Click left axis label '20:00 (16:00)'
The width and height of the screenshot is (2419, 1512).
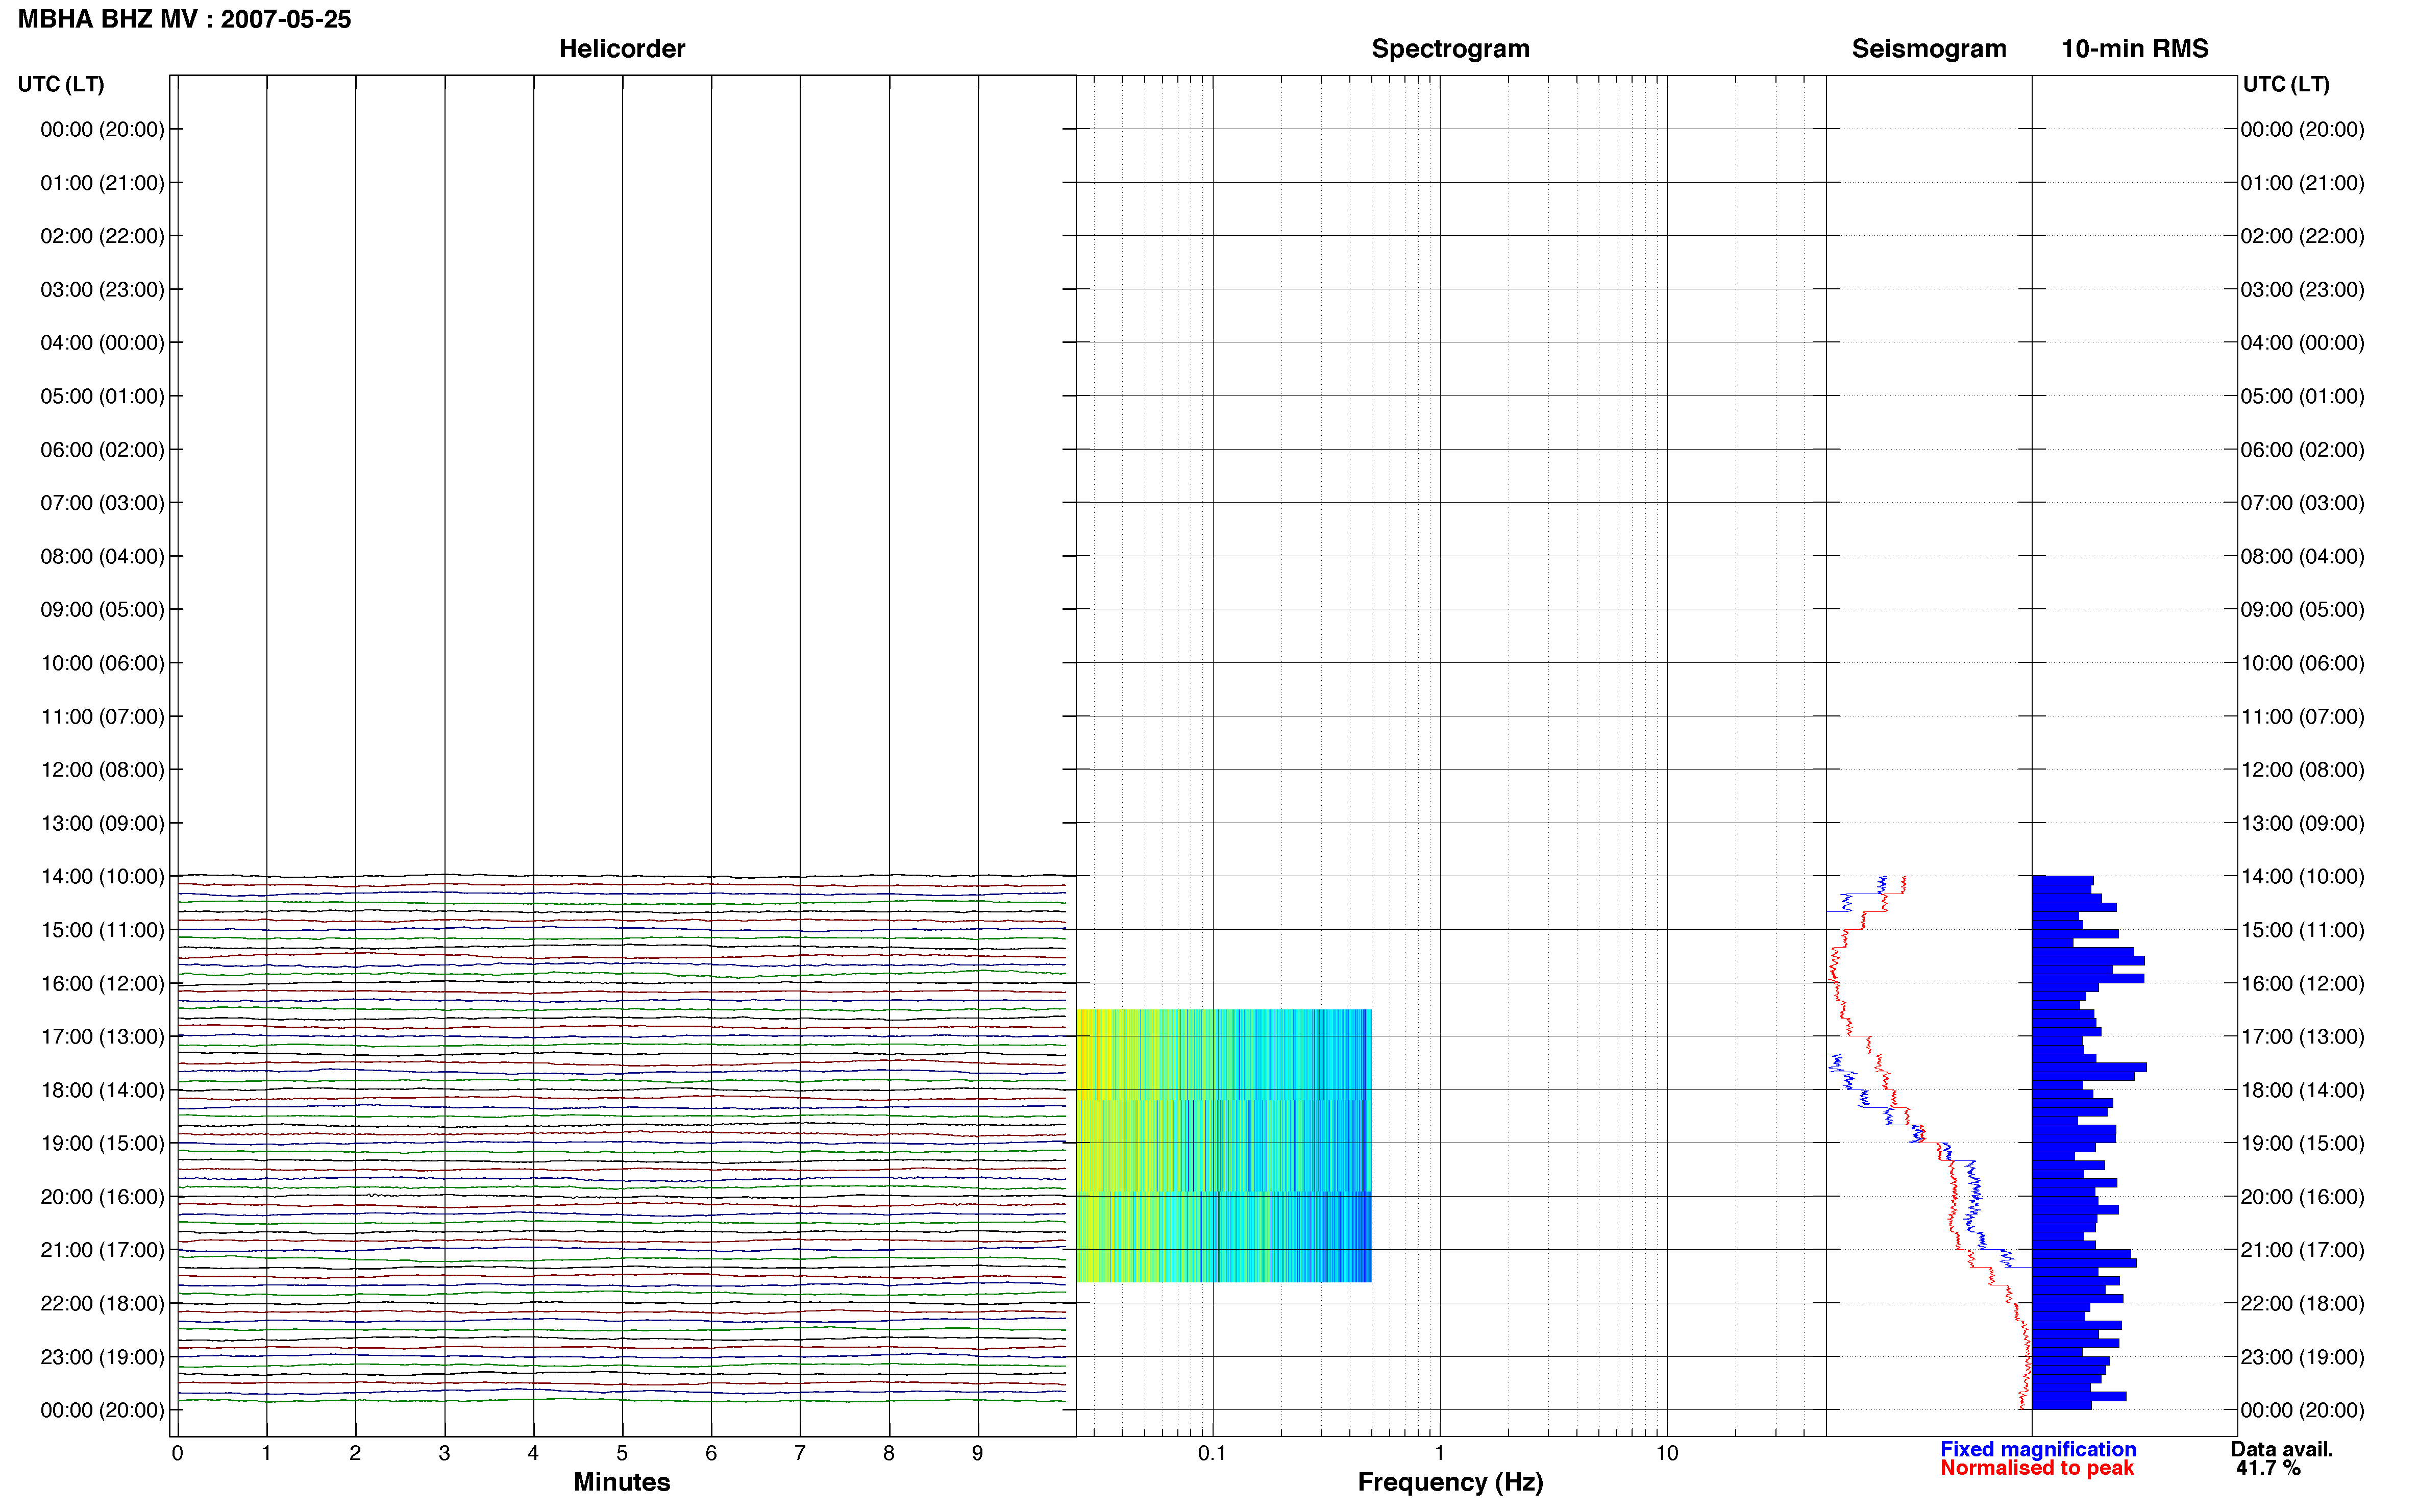click(102, 1196)
